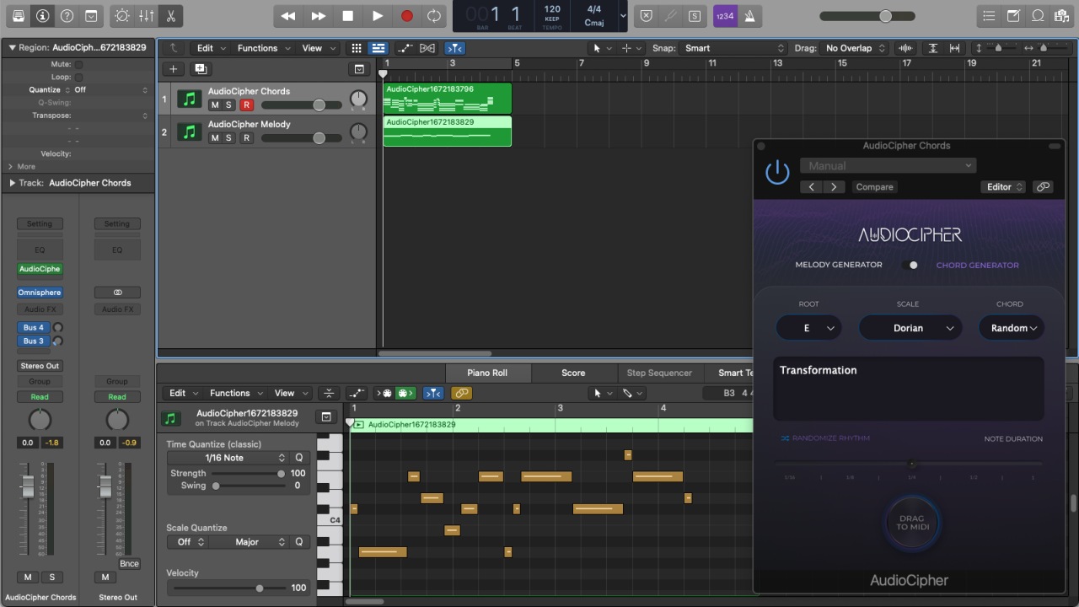Screen dimensions: 1079x607
Task: Enable the Record button in transport
Action: [x=406, y=15]
